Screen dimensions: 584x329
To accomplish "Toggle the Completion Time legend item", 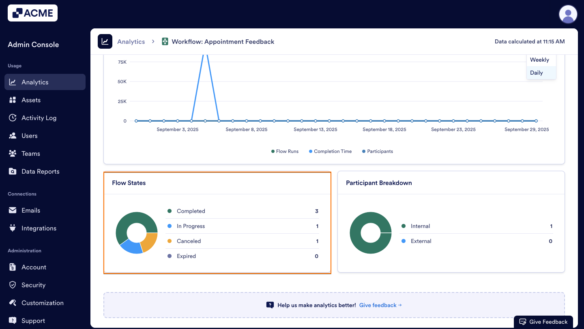I will [330, 151].
